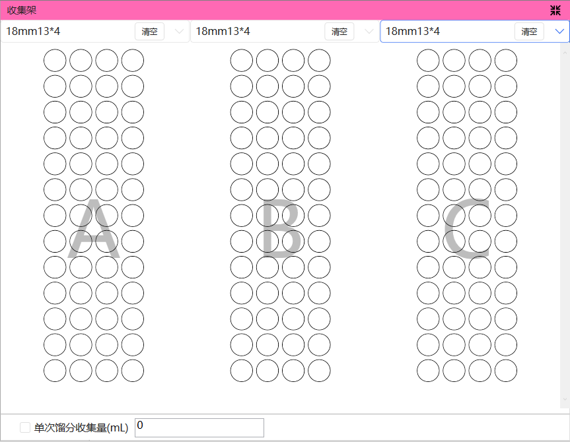Select rack A last-row first tube
Screen dimensions: 570x442
55,371
